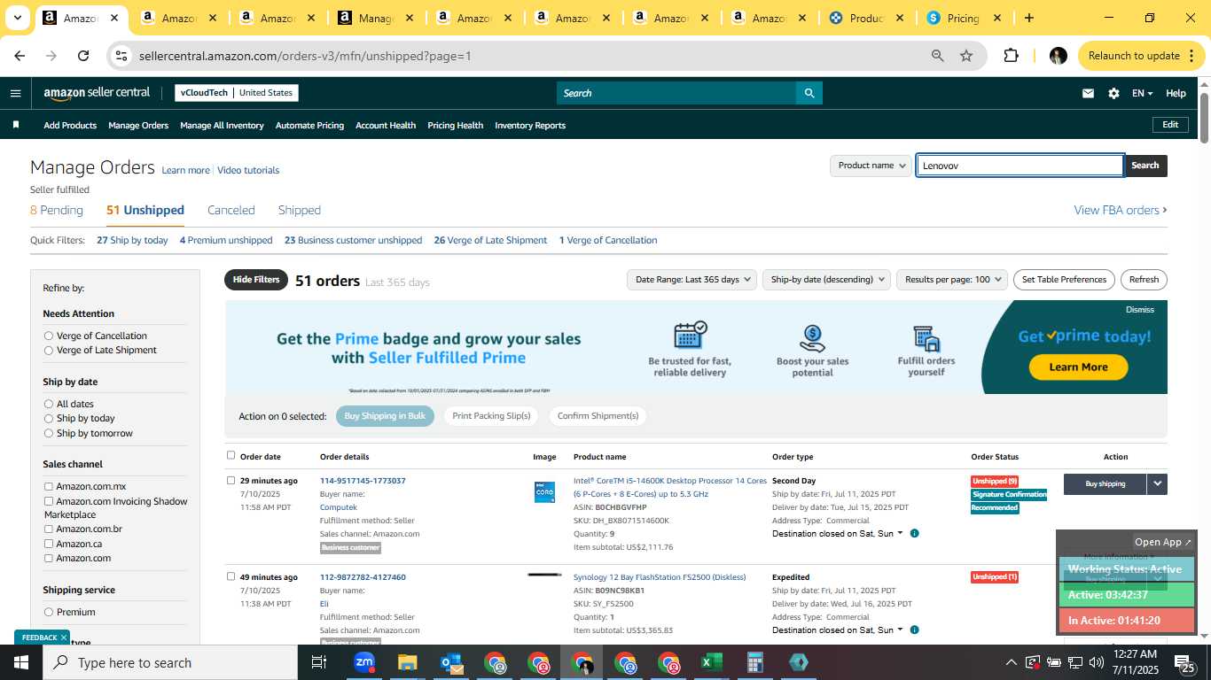The image size is (1211, 680).
Task: Open the Chrome profile avatar
Action: pos(1058,56)
